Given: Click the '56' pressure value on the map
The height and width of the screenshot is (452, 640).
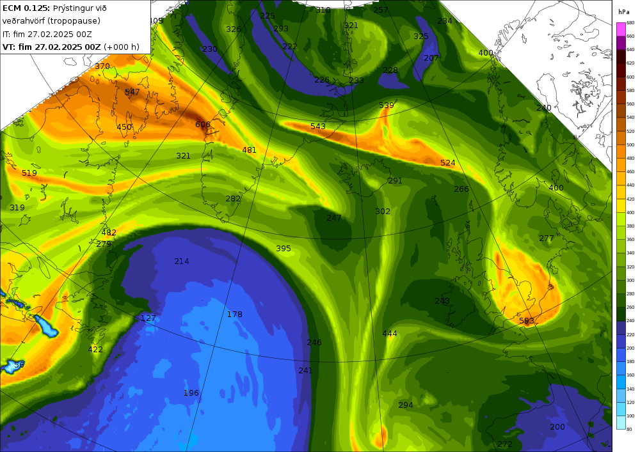Looking at the screenshot, I should [19, 365].
